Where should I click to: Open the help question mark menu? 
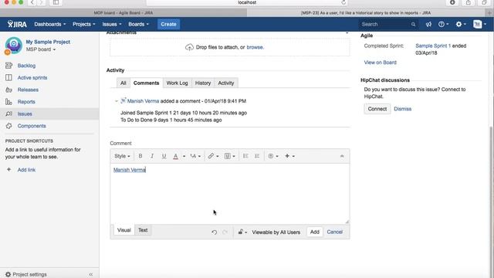click(443, 24)
